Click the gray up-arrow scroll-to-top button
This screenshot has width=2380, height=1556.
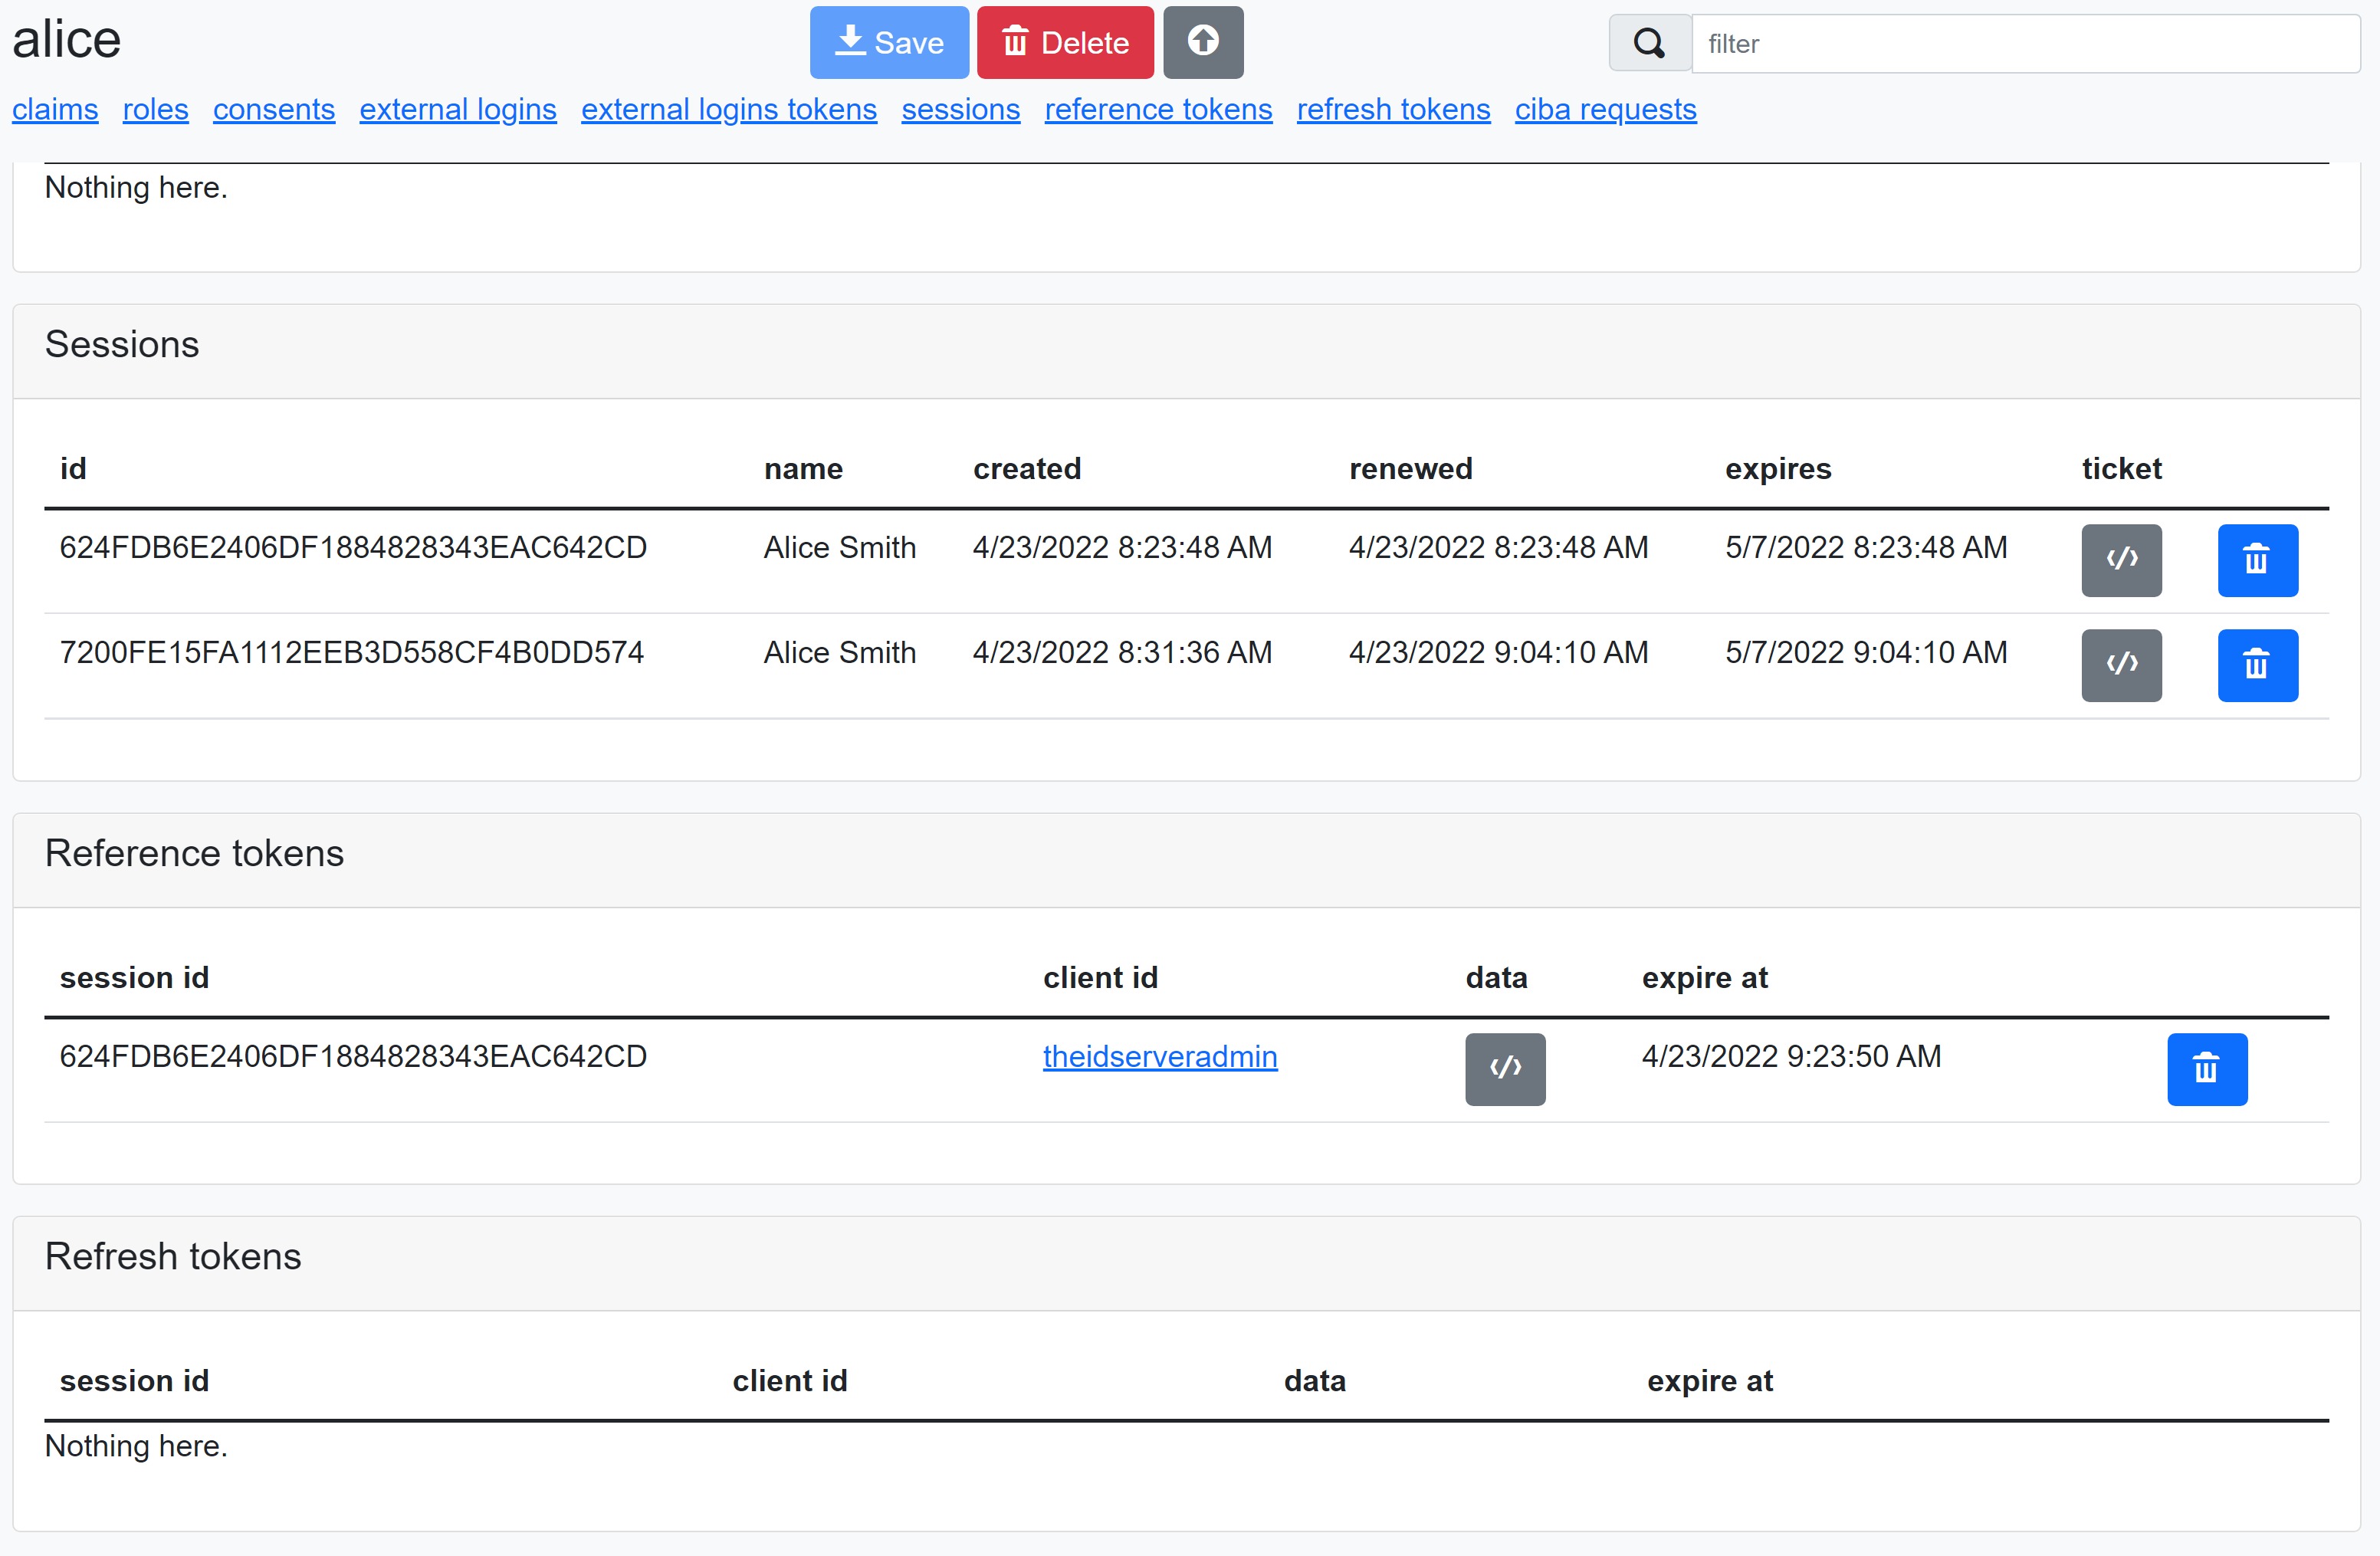coord(1203,43)
